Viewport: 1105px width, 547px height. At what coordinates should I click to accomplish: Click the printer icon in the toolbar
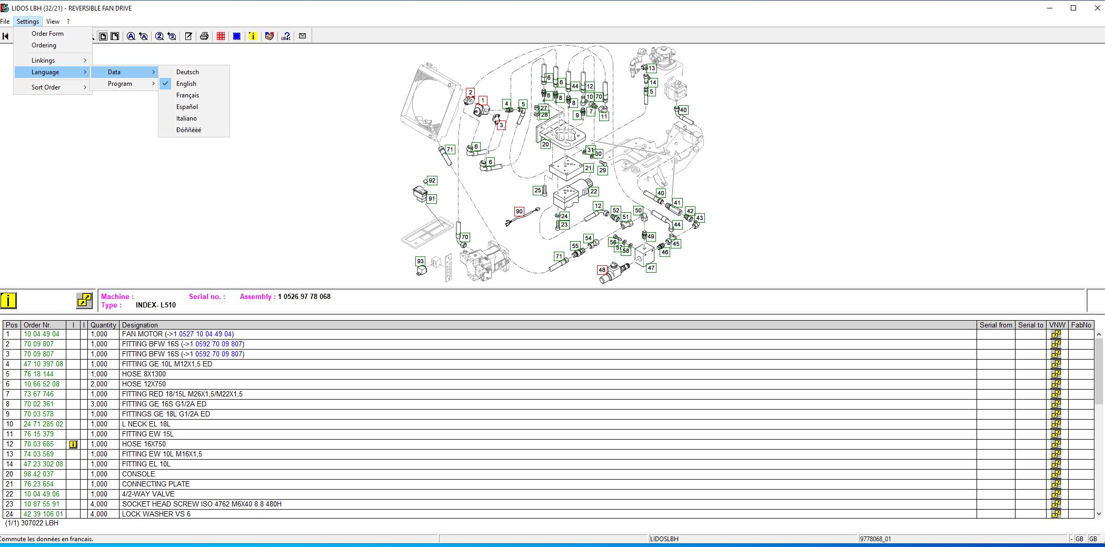tap(204, 36)
